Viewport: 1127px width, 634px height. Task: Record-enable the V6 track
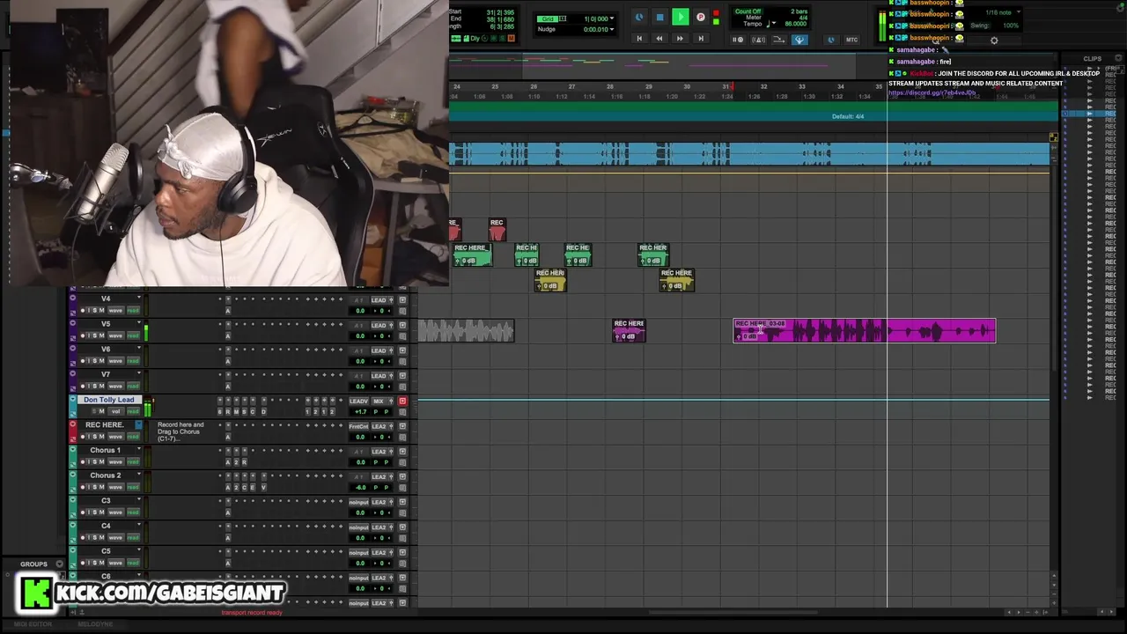pyautogui.click(x=84, y=361)
